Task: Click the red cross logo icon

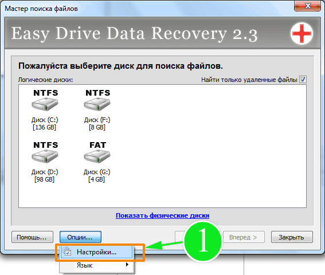Action: (x=301, y=33)
